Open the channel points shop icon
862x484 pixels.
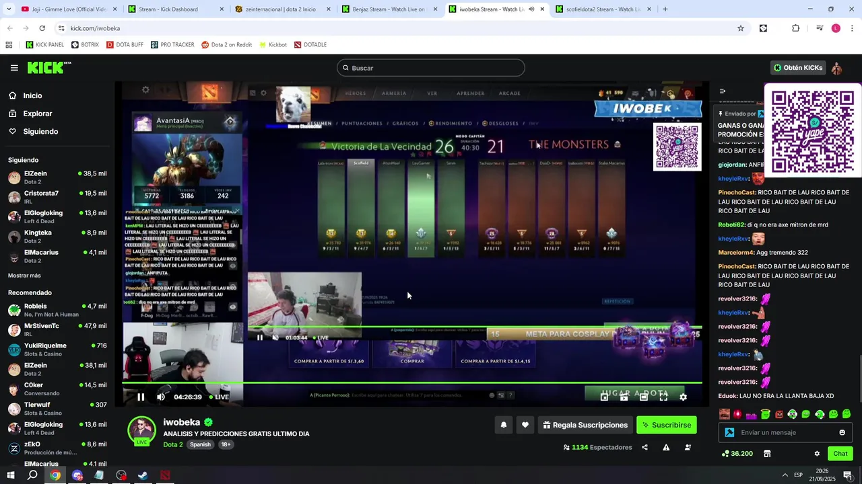[x=767, y=454]
